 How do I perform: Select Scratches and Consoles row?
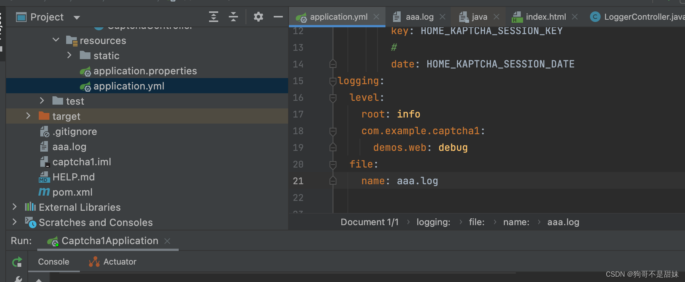click(x=147, y=222)
